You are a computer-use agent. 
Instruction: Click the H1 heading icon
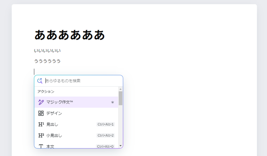coord(41,124)
